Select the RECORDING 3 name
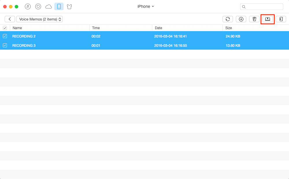 (x=24, y=46)
